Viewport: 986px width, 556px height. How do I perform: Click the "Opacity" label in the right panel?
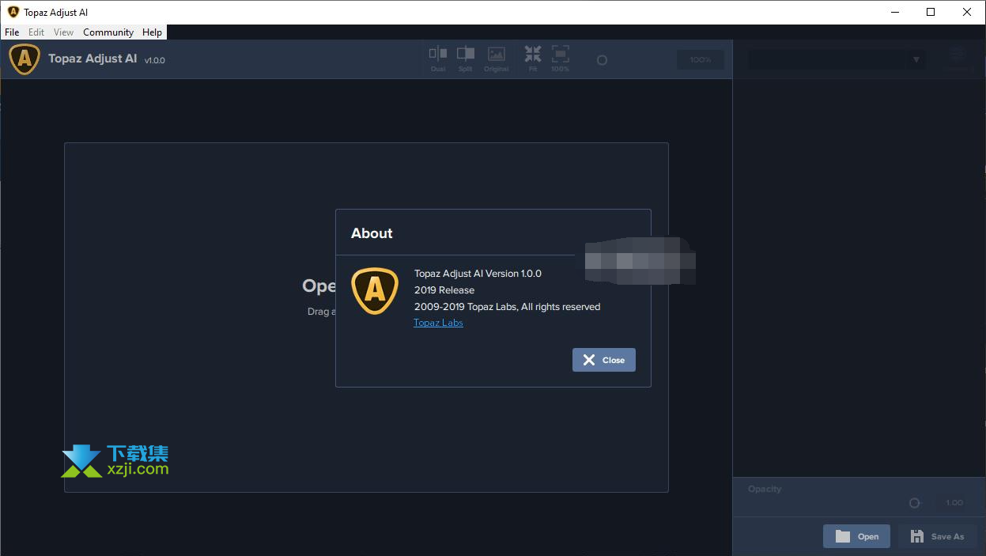tap(765, 489)
